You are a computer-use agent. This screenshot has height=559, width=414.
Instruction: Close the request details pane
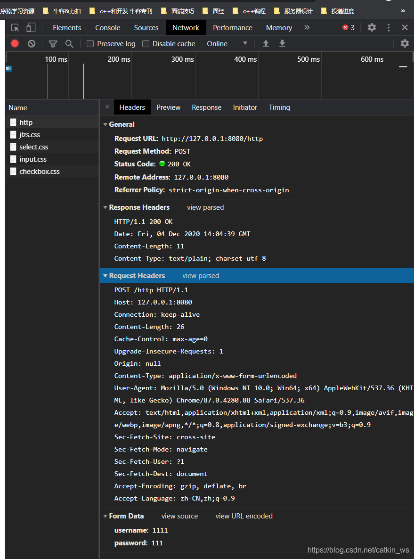(x=107, y=107)
